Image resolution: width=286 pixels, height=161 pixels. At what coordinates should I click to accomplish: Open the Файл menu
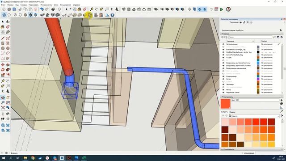tap(3, 5)
